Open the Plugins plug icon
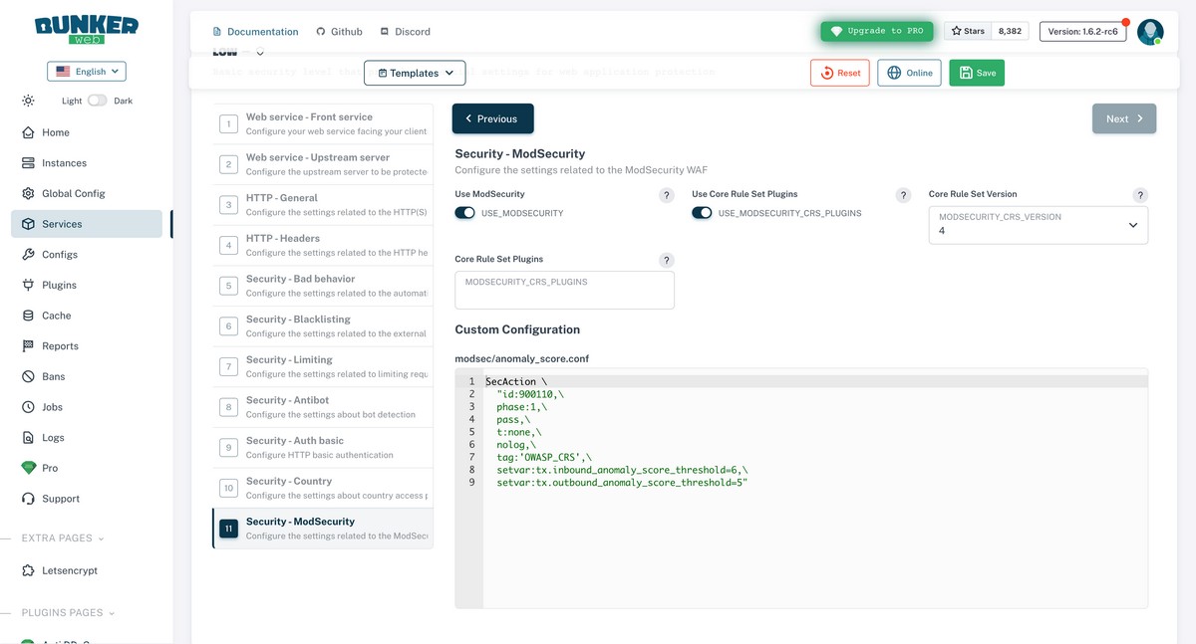Viewport: 1196px width, 644px height. 28,285
